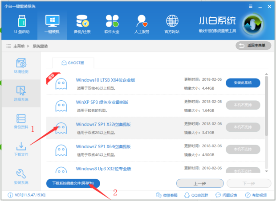Image resolution: width=276 pixels, height=201 pixels.
Task: Go to 备份资料 backup data step
Action: [x=21, y=121]
